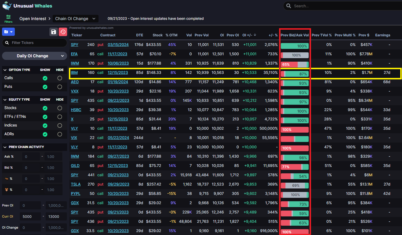Click AEO stock price $14.86
Image resolution: width=402 pixels, height=235 pixels.
(156, 82)
